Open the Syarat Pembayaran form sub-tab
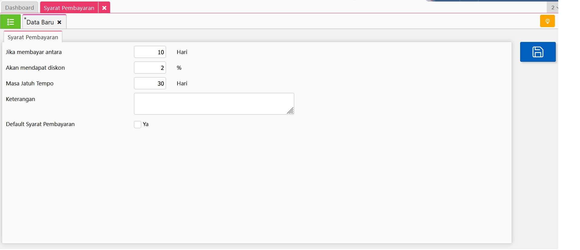This screenshot has height=250, width=580. tap(33, 37)
